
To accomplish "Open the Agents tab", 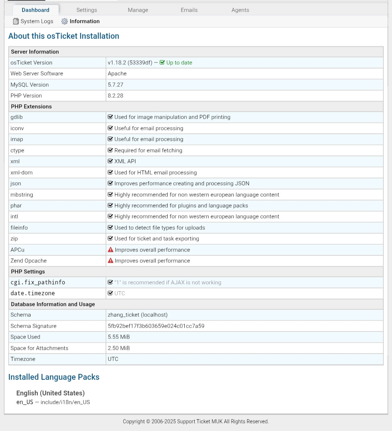I will coord(240,10).
